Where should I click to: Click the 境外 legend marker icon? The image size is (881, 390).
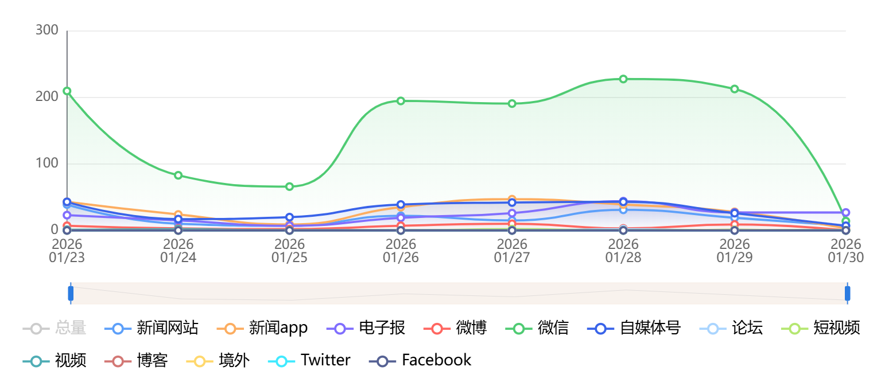(x=200, y=361)
